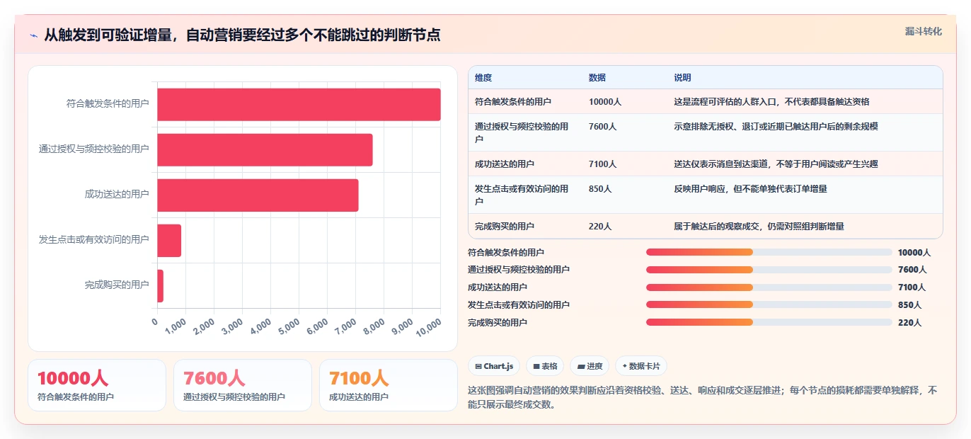This screenshot has width=971, height=439.
Task: Click the 说明 column header
Action: tap(682, 78)
